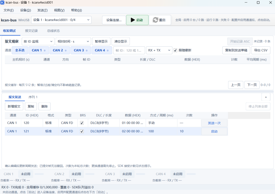Click the 复制到发送草稿 button

pos(236,50)
